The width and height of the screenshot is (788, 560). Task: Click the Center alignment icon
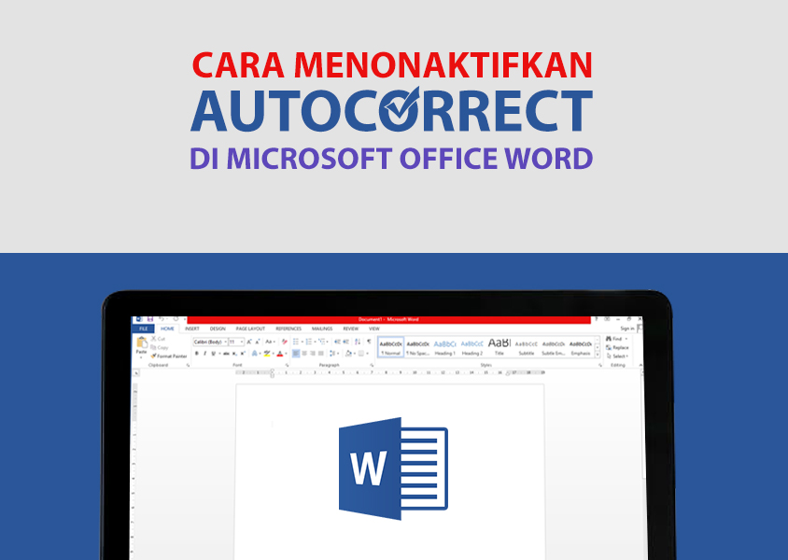point(304,354)
